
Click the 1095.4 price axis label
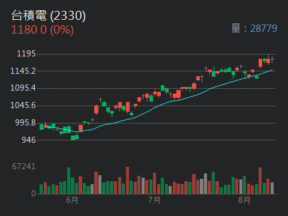click(x=23, y=88)
